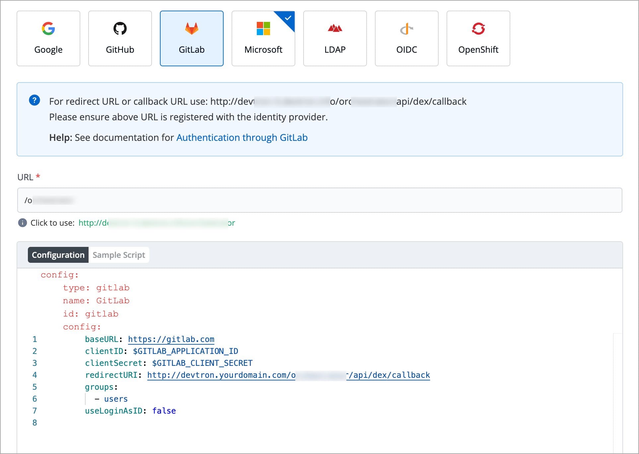The image size is (639, 454).
Task: Click the GitLab fox logo
Action: [x=191, y=29]
